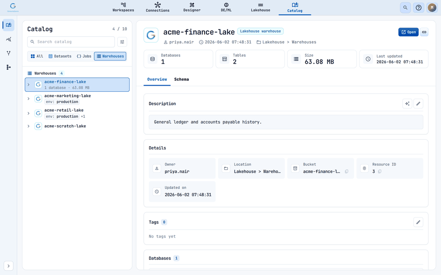Open the tree hierarchy icon in left sidebar
This screenshot has width=441, height=275.
click(x=8, y=67)
